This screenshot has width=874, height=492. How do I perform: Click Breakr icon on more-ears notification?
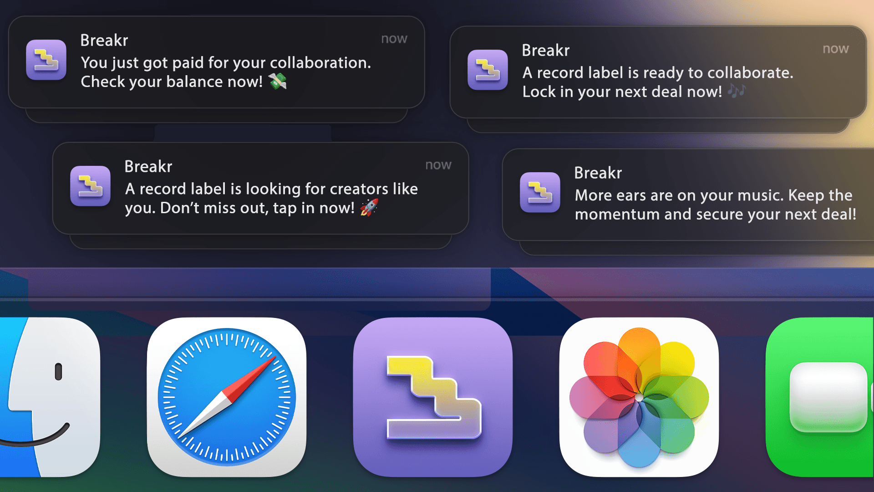[540, 192]
